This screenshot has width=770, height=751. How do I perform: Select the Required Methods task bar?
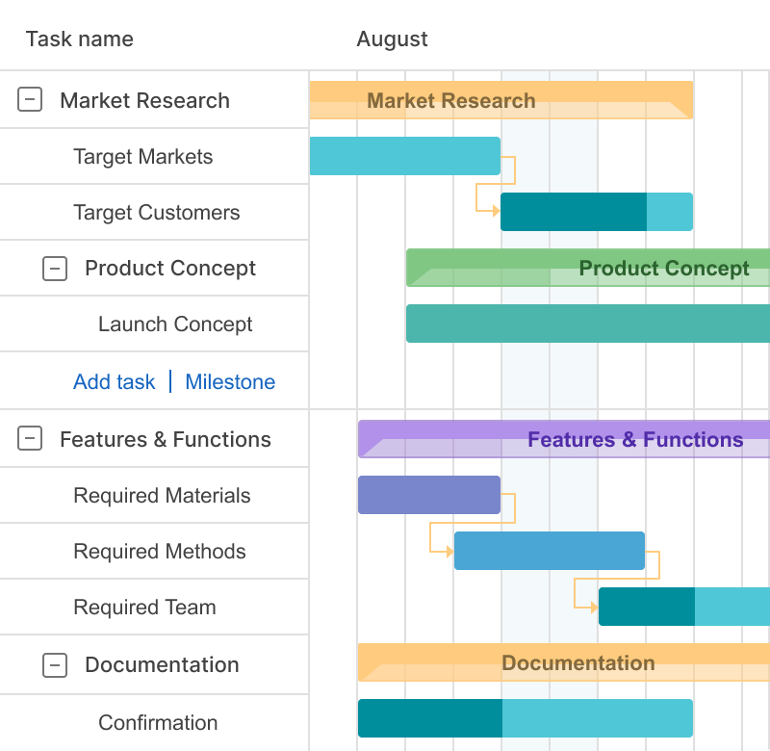(x=549, y=551)
